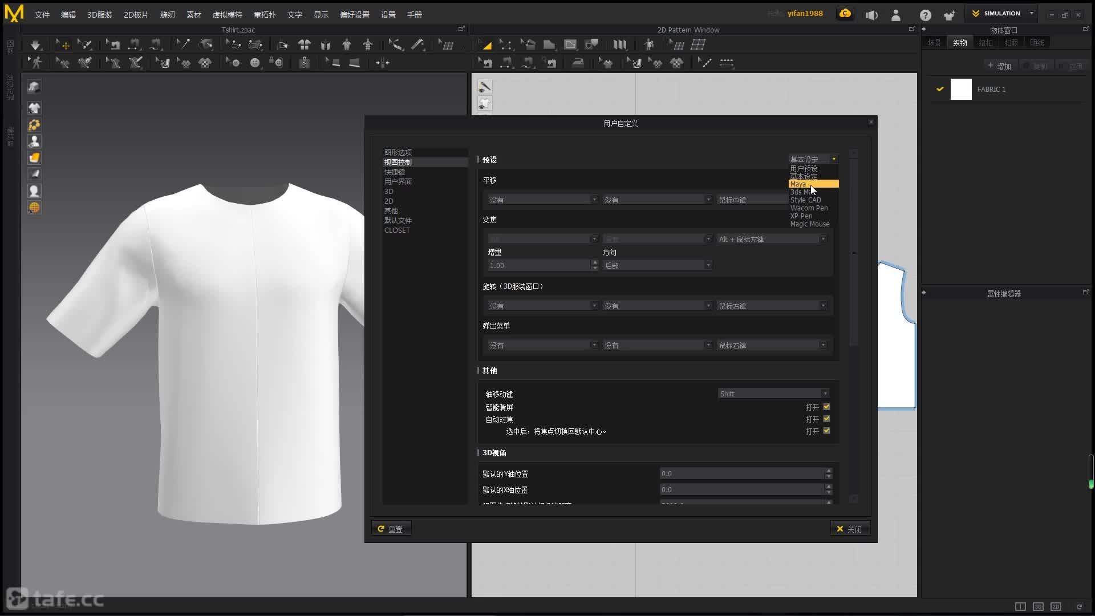Image resolution: width=1095 pixels, height=616 pixels.
Task: Open the 旋转 鼠标右键 dropdown
Action: click(772, 306)
